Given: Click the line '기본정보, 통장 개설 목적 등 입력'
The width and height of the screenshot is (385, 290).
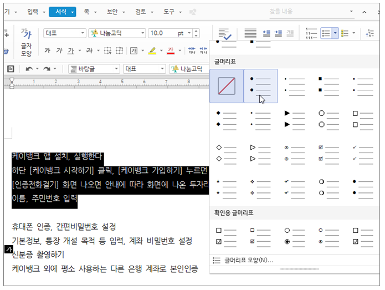Looking at the screenshot, I should coord(69,241).
